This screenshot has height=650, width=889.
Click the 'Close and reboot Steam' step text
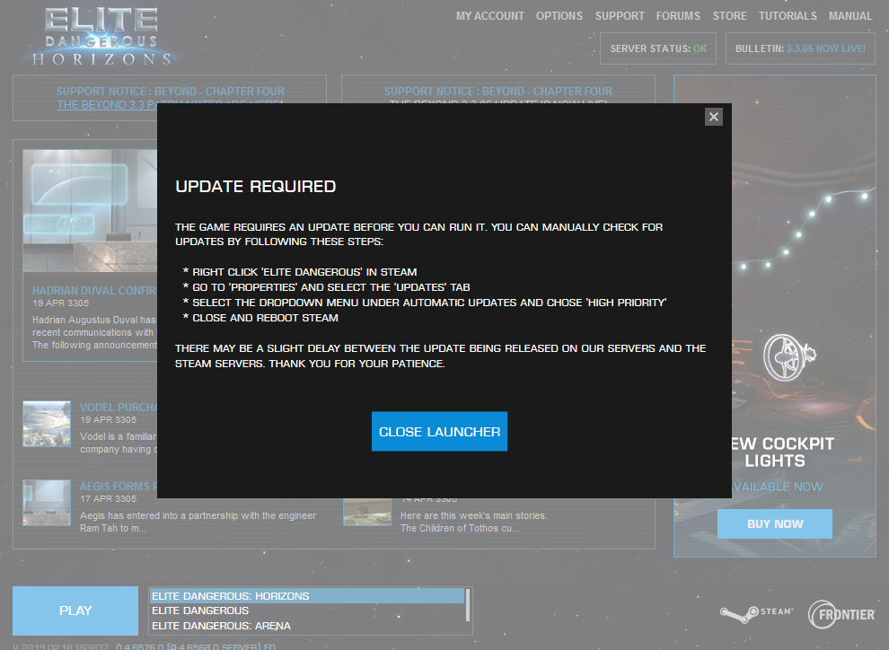click(x=265, y=318)
